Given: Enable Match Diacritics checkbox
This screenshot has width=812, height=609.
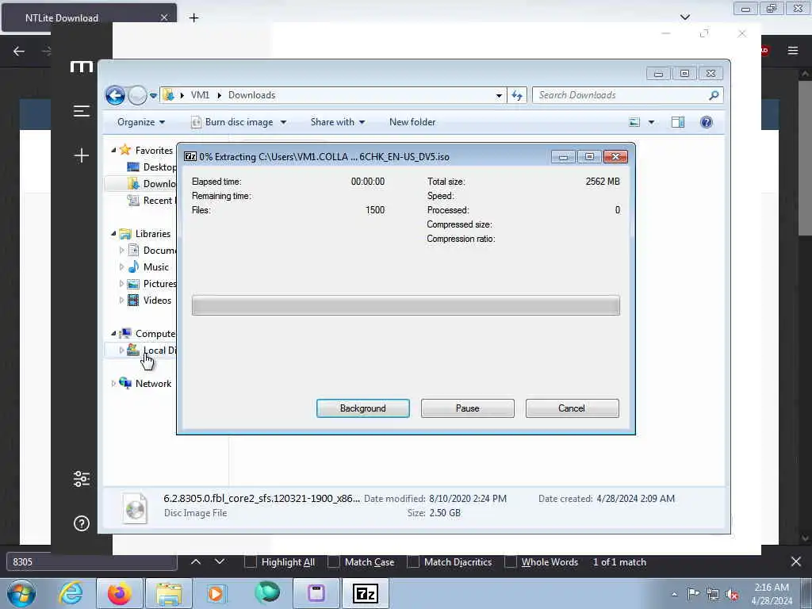Looking at the screenshot, I should pyautogui.click(x=412, y=562).
